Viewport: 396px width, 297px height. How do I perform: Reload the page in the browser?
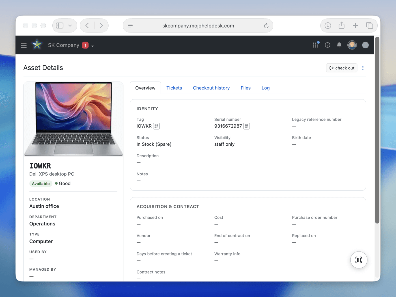point(266,26)
